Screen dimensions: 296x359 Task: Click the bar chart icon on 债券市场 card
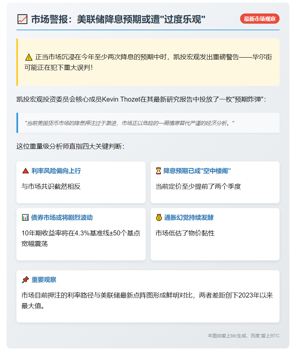26,218
